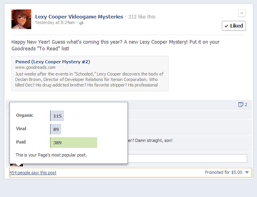Click the Lexy Cooper page profile picture
The image size is (257, 197).
click(x=21, y=19)
